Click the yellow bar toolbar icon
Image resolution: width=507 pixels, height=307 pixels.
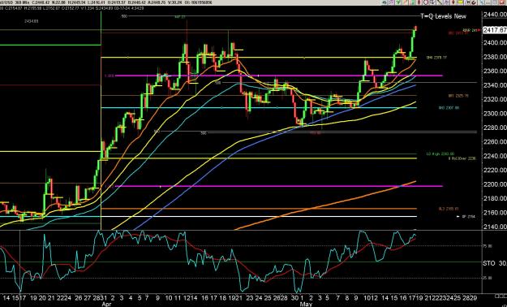pos(460,2)
